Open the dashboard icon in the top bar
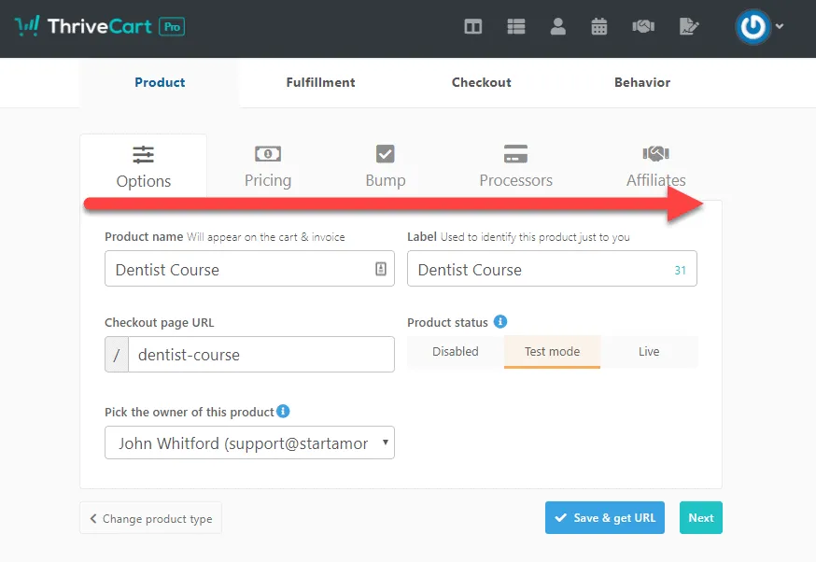816x562 pixels. coord(472,26)
